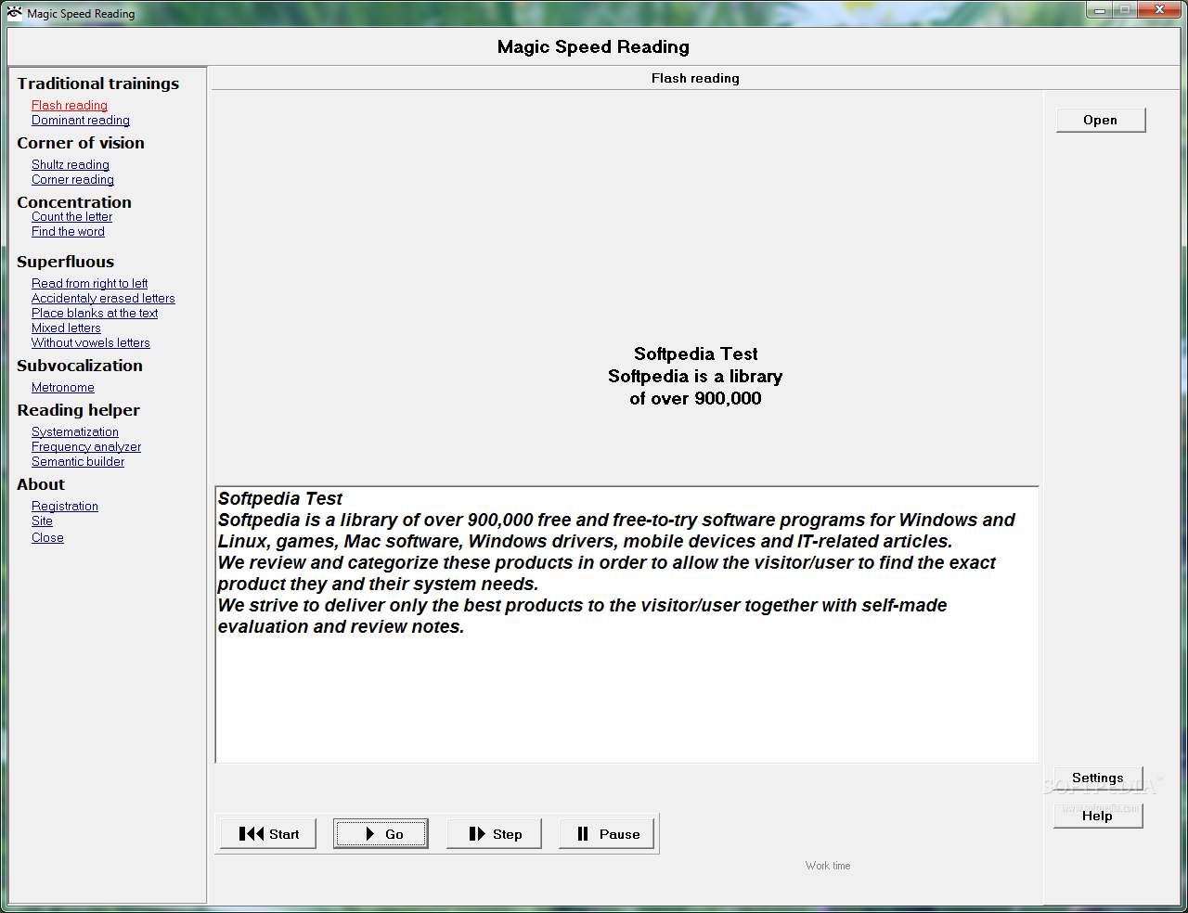Open Count the letter exercise

coord(71,217)
